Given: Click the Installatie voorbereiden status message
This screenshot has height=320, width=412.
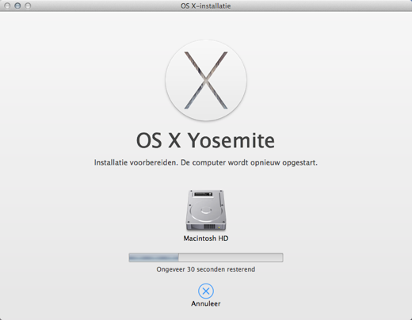Looking at the screenshot, I should 206,162.
